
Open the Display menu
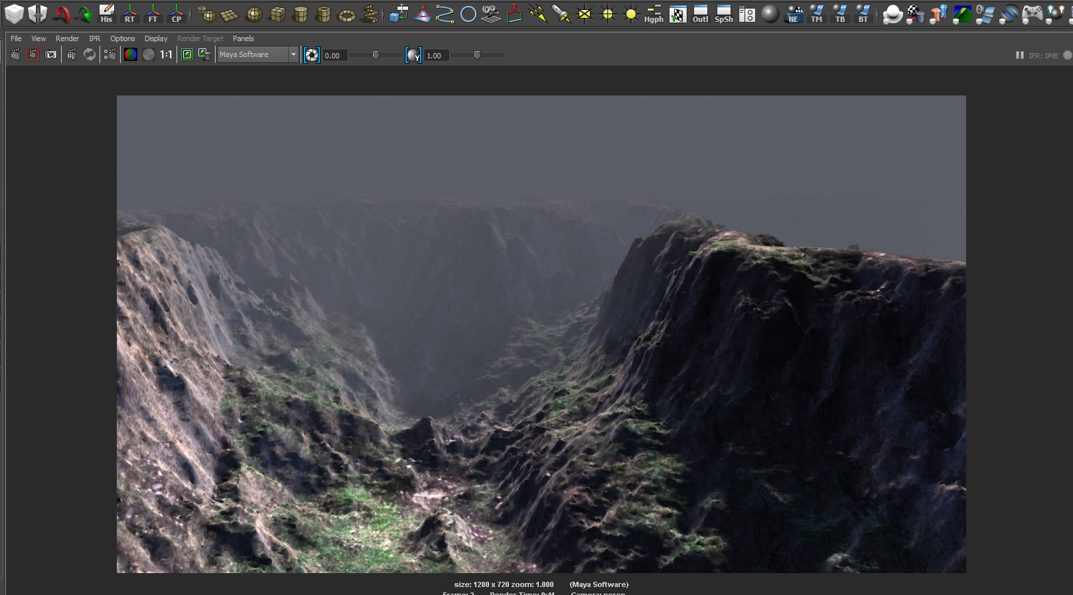pos(156,38)
